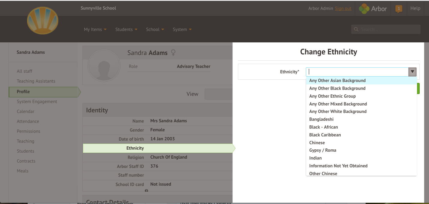Click the search magnifier icon
The height and width of the screenshot is (204, 429).
[356, 29]
